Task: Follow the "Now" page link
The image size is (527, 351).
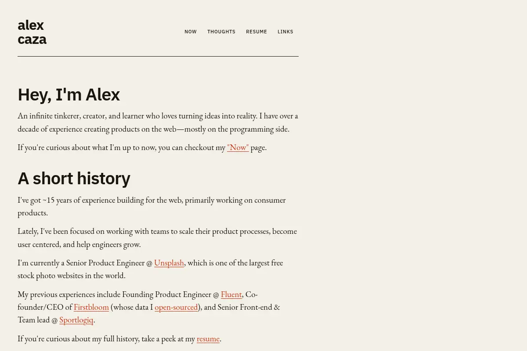Action: [x=238, y=147]
